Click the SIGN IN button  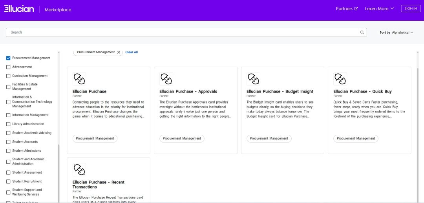[411, 9]
